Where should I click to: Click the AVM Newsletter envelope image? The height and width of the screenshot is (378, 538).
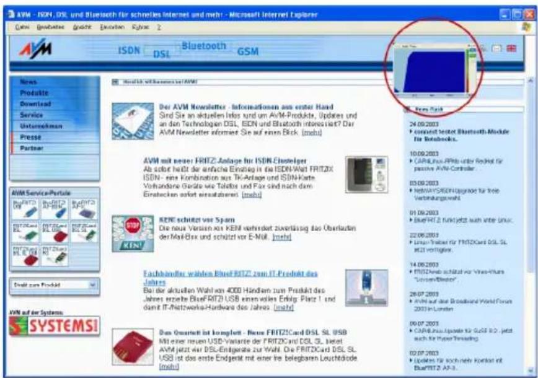click(x=133, y=121)
